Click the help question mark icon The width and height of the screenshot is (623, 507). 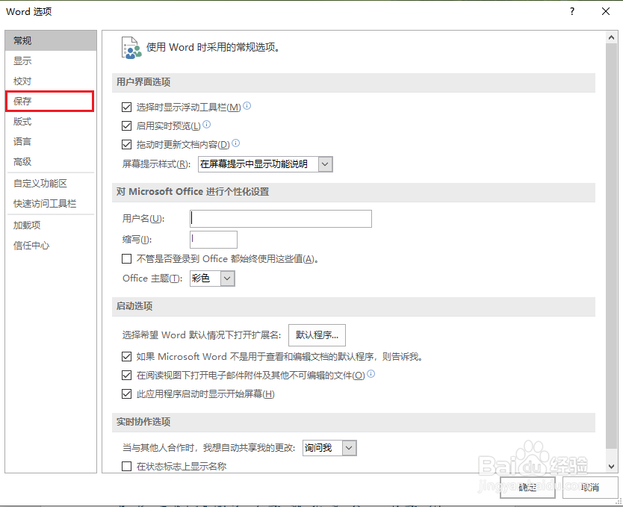pos(571,11)
